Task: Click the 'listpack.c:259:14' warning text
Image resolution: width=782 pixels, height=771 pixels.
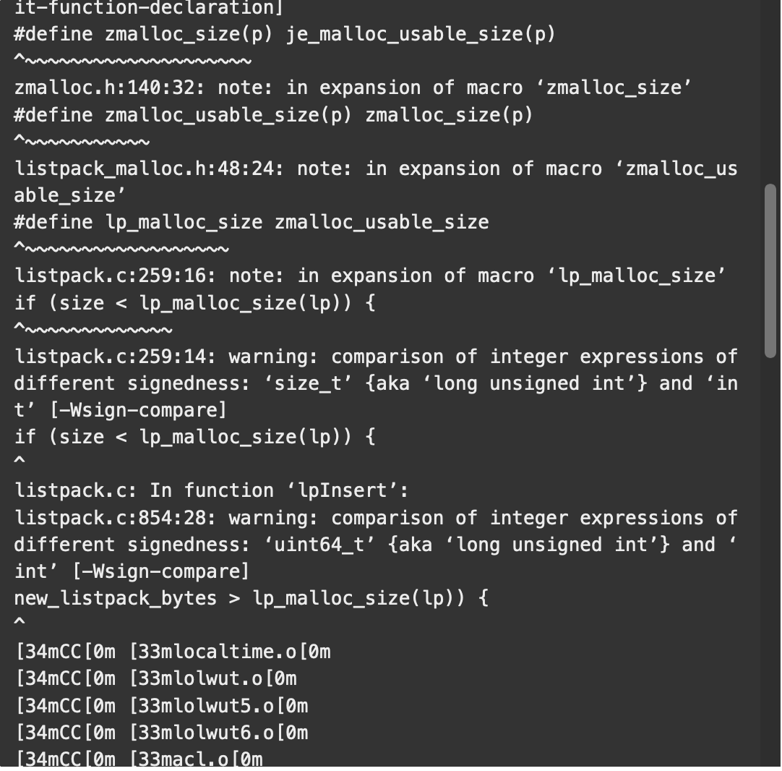Action: (376, 383)
